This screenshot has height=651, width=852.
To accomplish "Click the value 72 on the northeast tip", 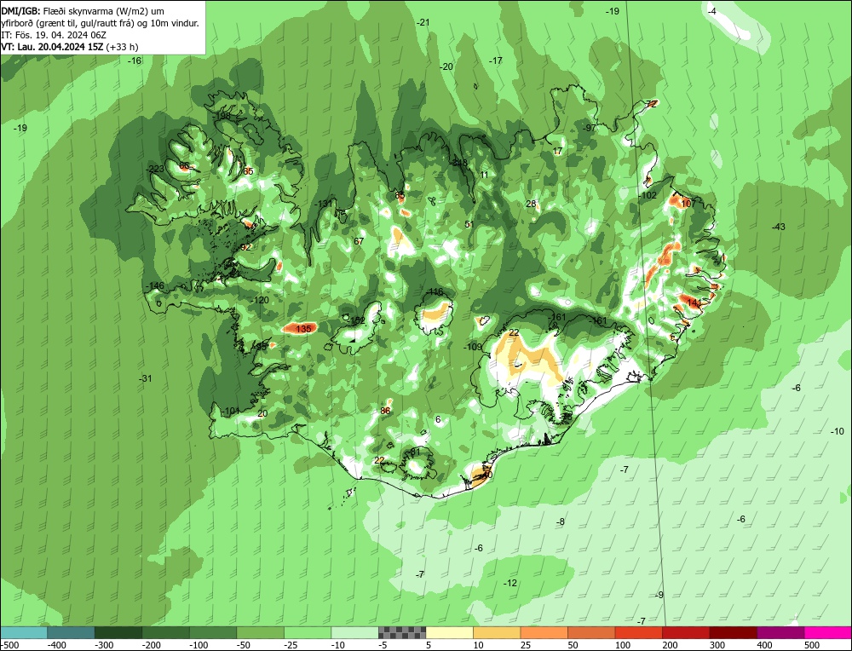I will coord(651,104).
